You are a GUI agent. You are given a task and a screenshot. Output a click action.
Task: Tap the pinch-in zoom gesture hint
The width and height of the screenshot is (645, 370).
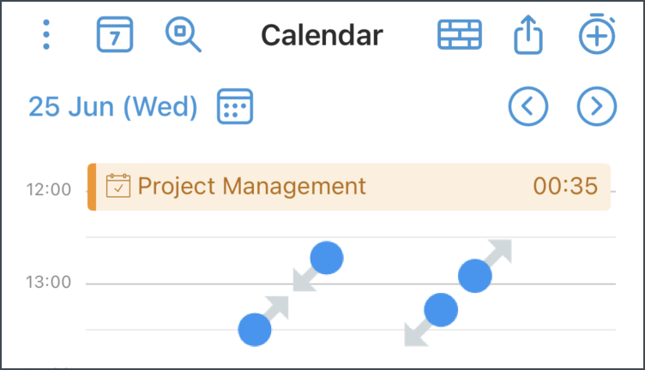point(291,294)
